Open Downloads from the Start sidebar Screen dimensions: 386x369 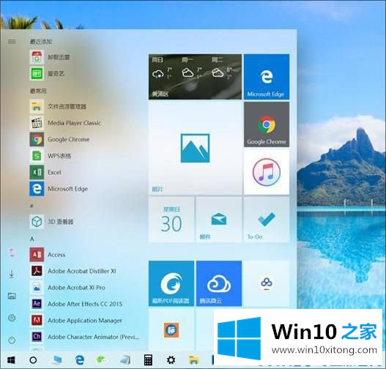tap(12, 274)
